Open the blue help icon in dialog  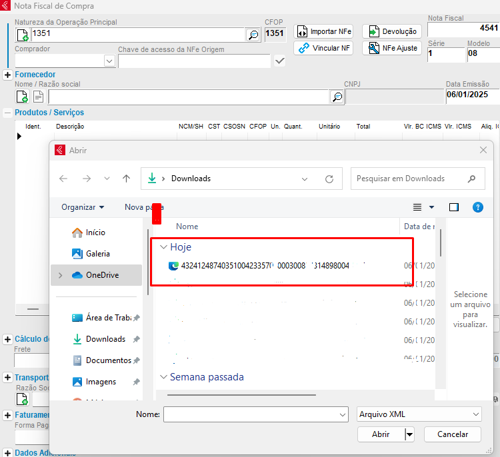pos(477,207)
